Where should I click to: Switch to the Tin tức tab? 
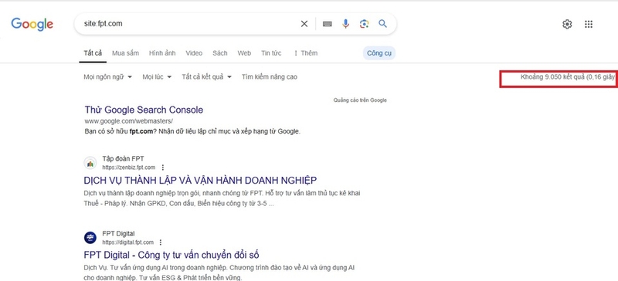tap(271, 52)
